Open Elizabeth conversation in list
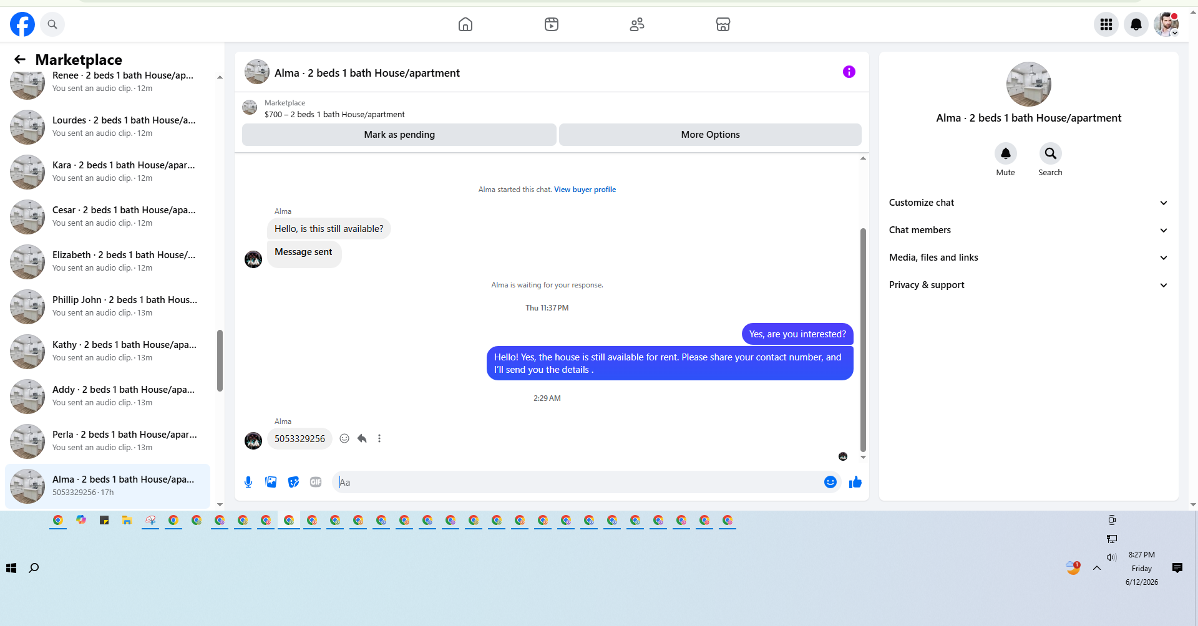Image resolution: width=1198 pixels, height=626 pixels. click(107, 261)
